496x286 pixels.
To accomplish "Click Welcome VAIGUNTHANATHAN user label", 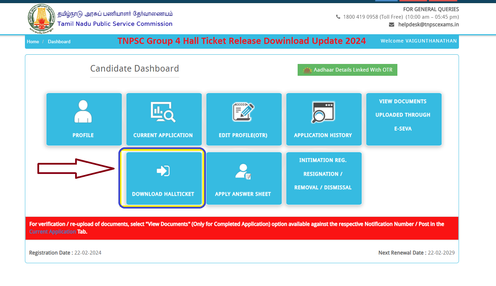I will (418, 41).
